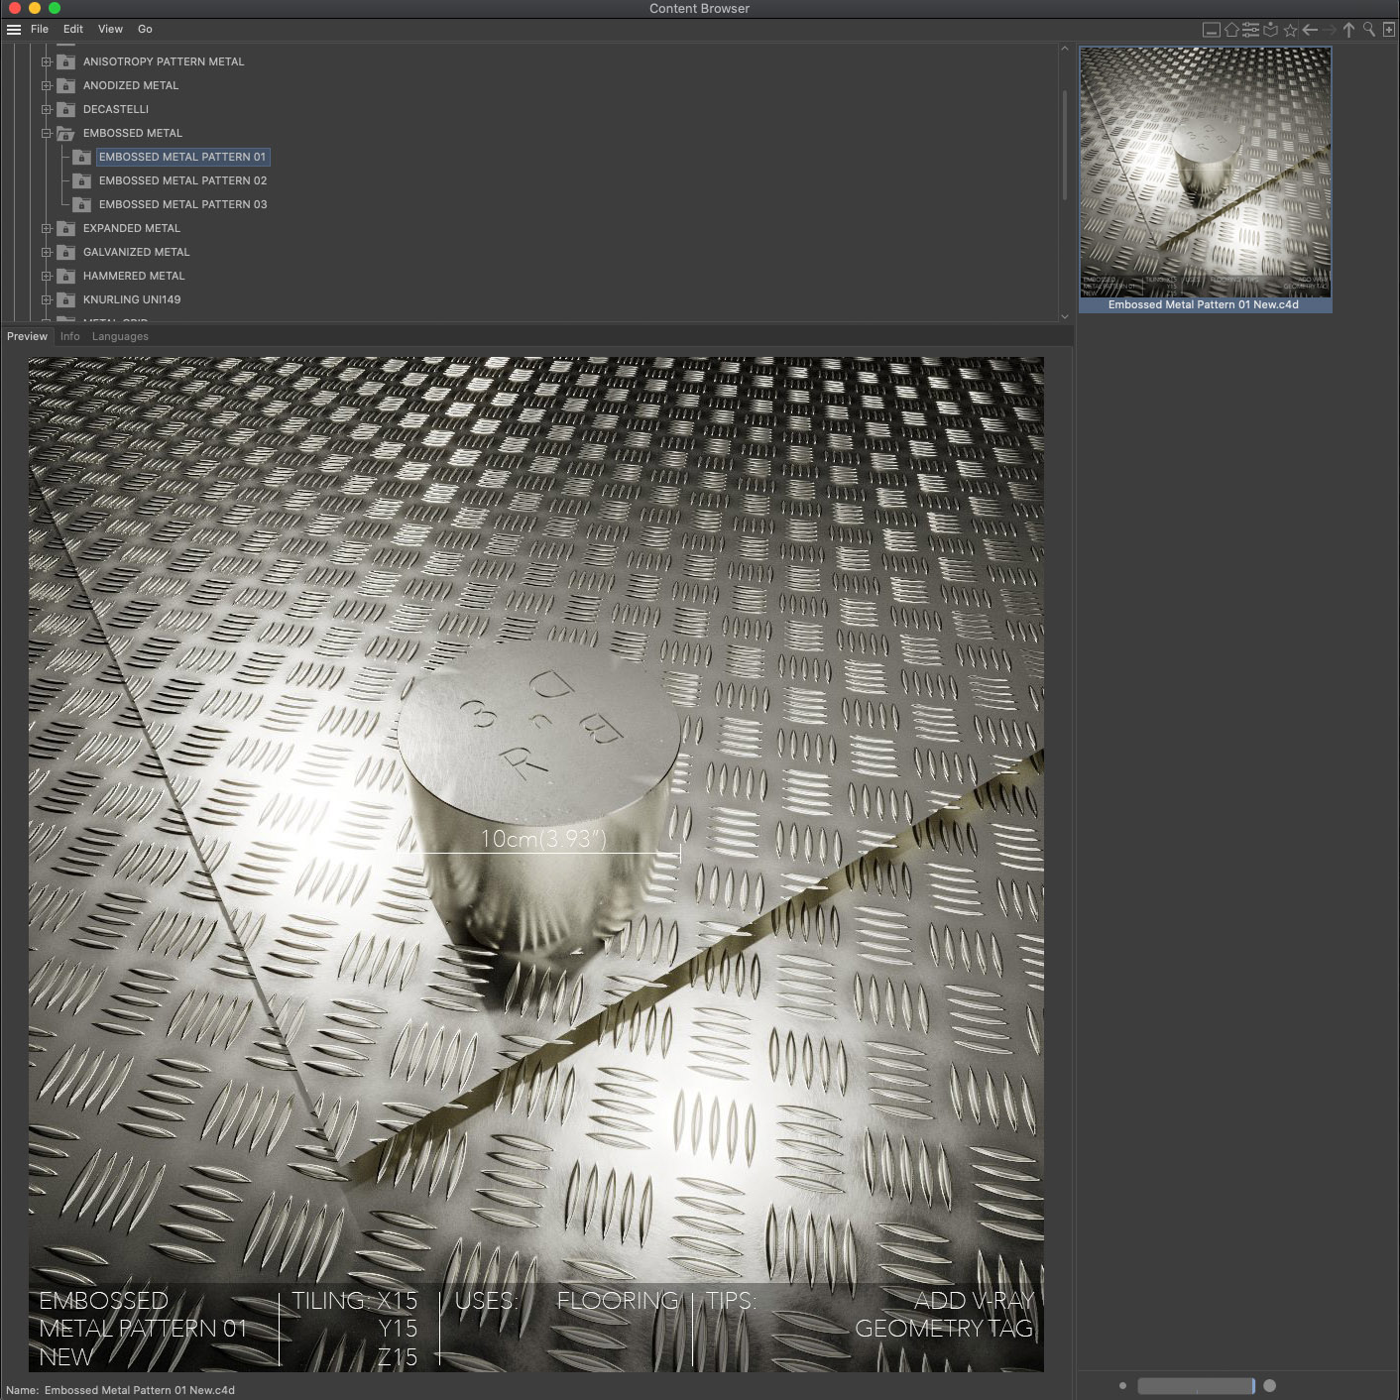
Task: Click the open EMBOSSED METAL folder icon
Action: click(x=66, y=133)
